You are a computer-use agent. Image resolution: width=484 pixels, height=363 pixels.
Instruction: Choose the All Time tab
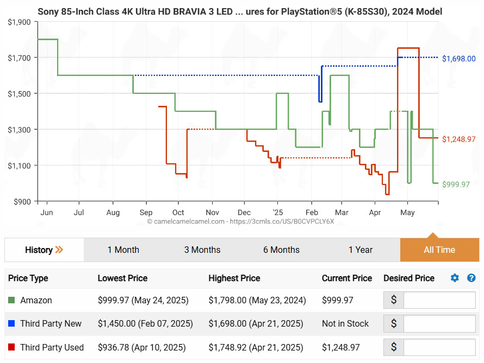click(x=439, y=250)
